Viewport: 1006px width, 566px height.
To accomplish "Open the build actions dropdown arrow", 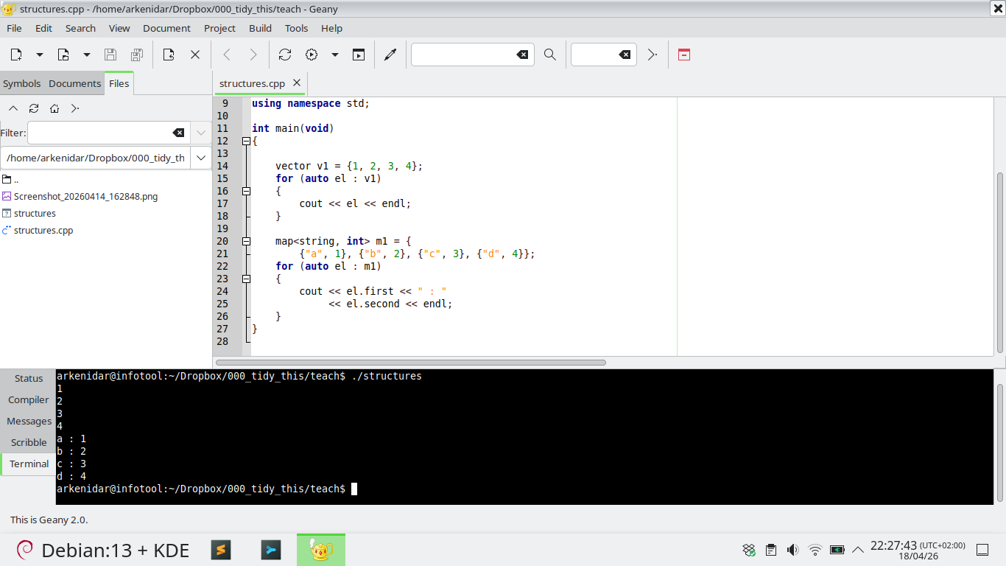I will click(335, 55).
